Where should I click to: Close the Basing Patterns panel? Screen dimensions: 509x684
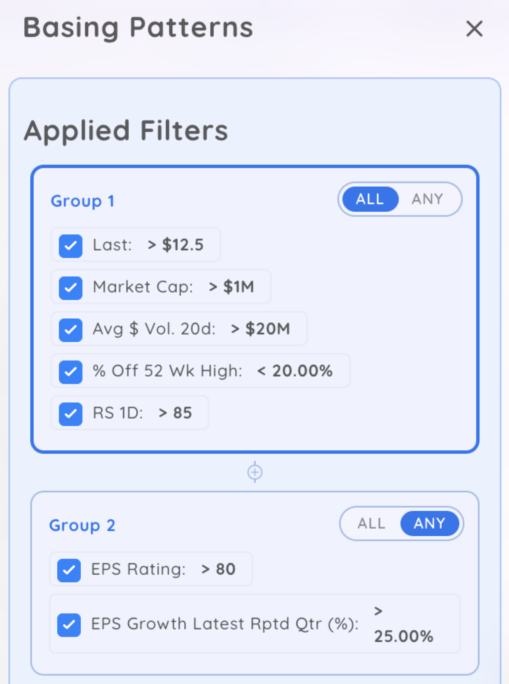pos(474,29)
